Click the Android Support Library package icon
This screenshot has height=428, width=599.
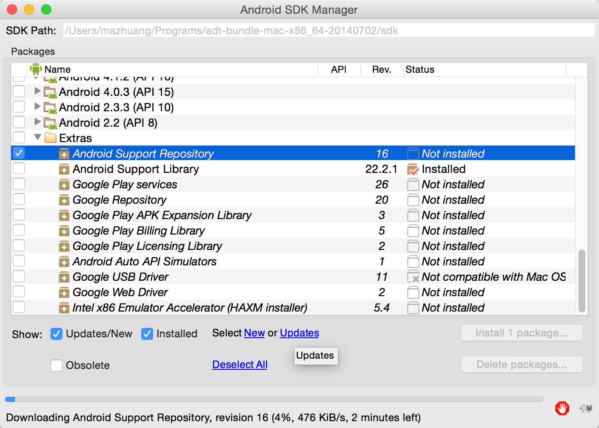tap(64, 169)
